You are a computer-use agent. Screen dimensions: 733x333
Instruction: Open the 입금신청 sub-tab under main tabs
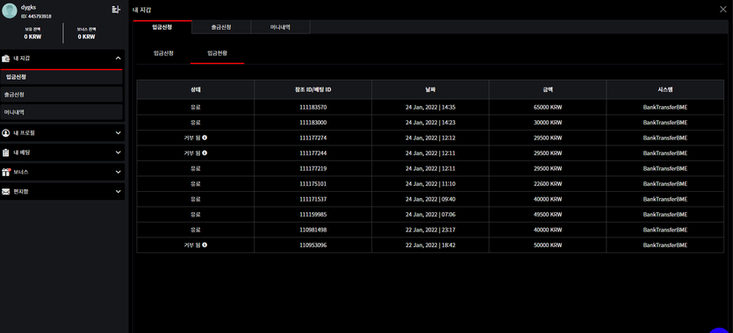(163, 53)
